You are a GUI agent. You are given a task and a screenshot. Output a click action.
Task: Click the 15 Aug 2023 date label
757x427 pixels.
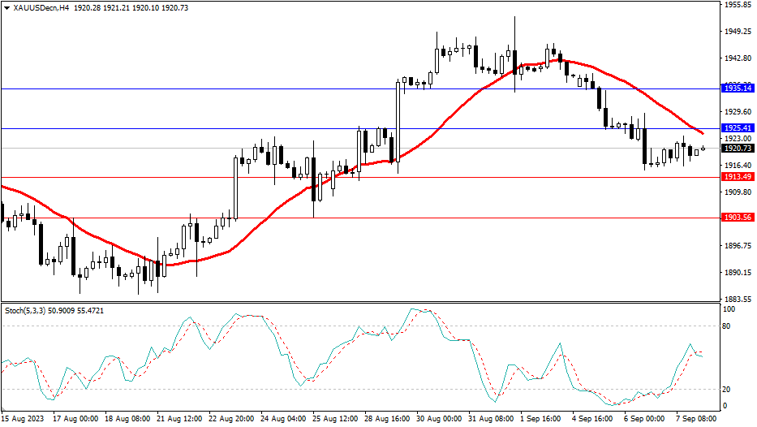tap(24, 419)
